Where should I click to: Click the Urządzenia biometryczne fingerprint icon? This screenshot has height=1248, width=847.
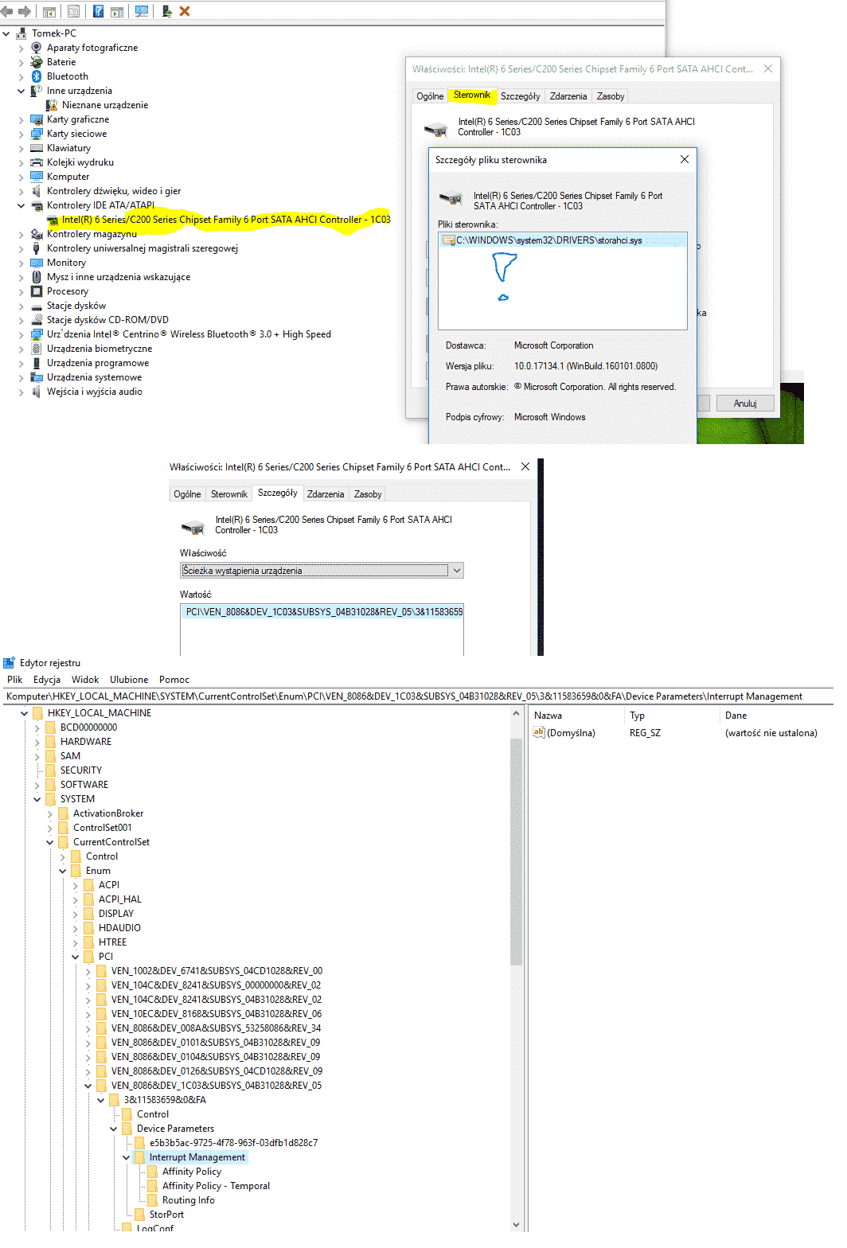(37, 349)
